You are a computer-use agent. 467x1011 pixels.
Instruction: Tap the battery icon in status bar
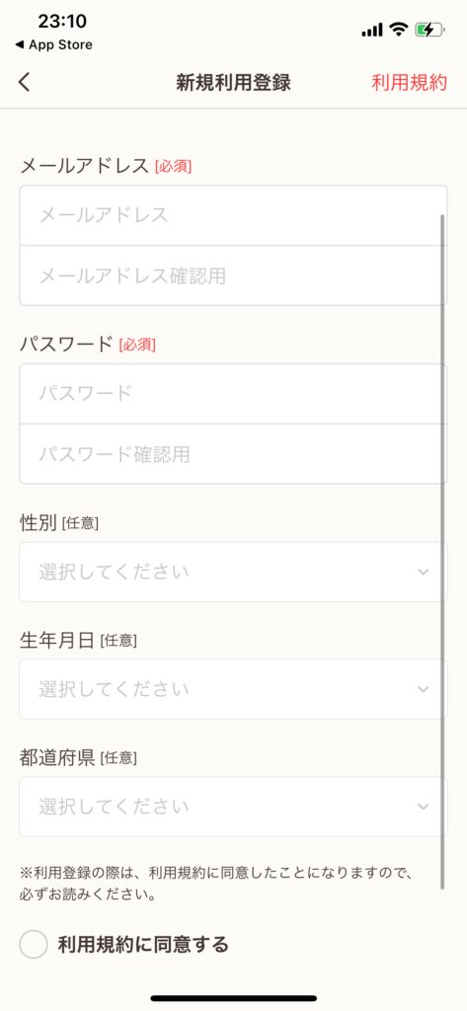[x=429, y=29]
